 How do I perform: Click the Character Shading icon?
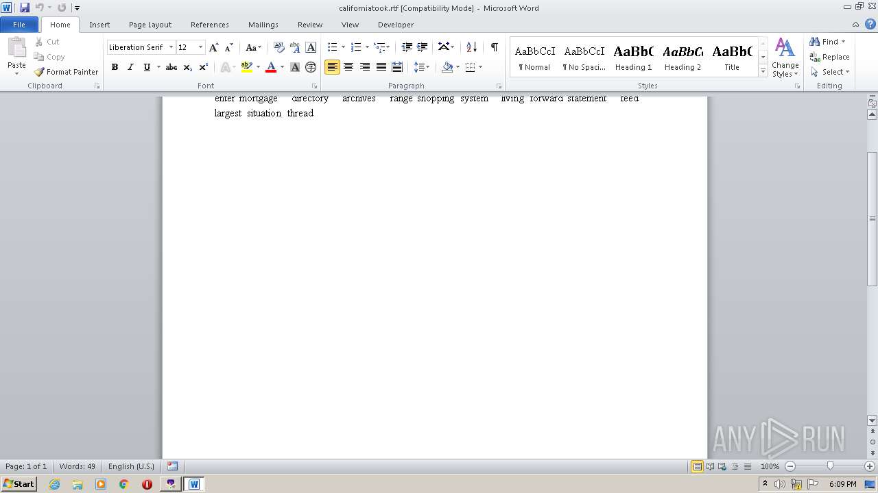[x=295, y=67]
